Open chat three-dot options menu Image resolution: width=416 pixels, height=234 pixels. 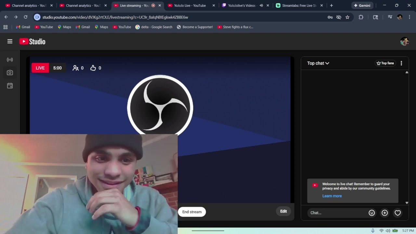click(x=401, y=63)
